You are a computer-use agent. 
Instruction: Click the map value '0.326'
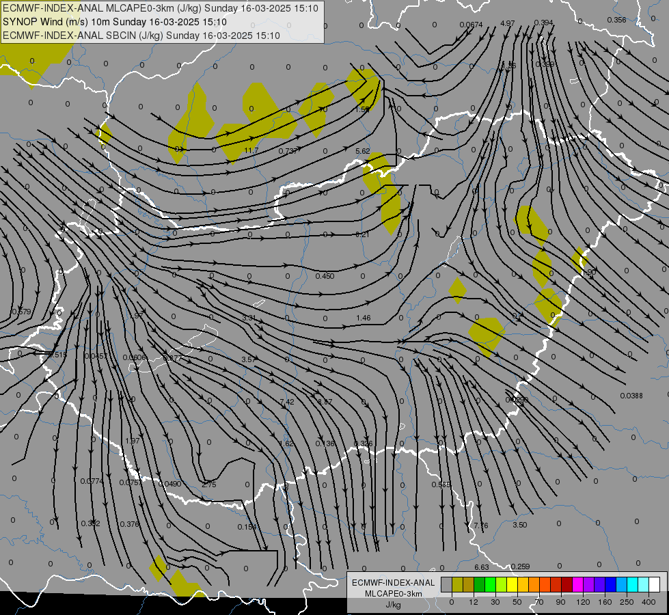point(364,443)
